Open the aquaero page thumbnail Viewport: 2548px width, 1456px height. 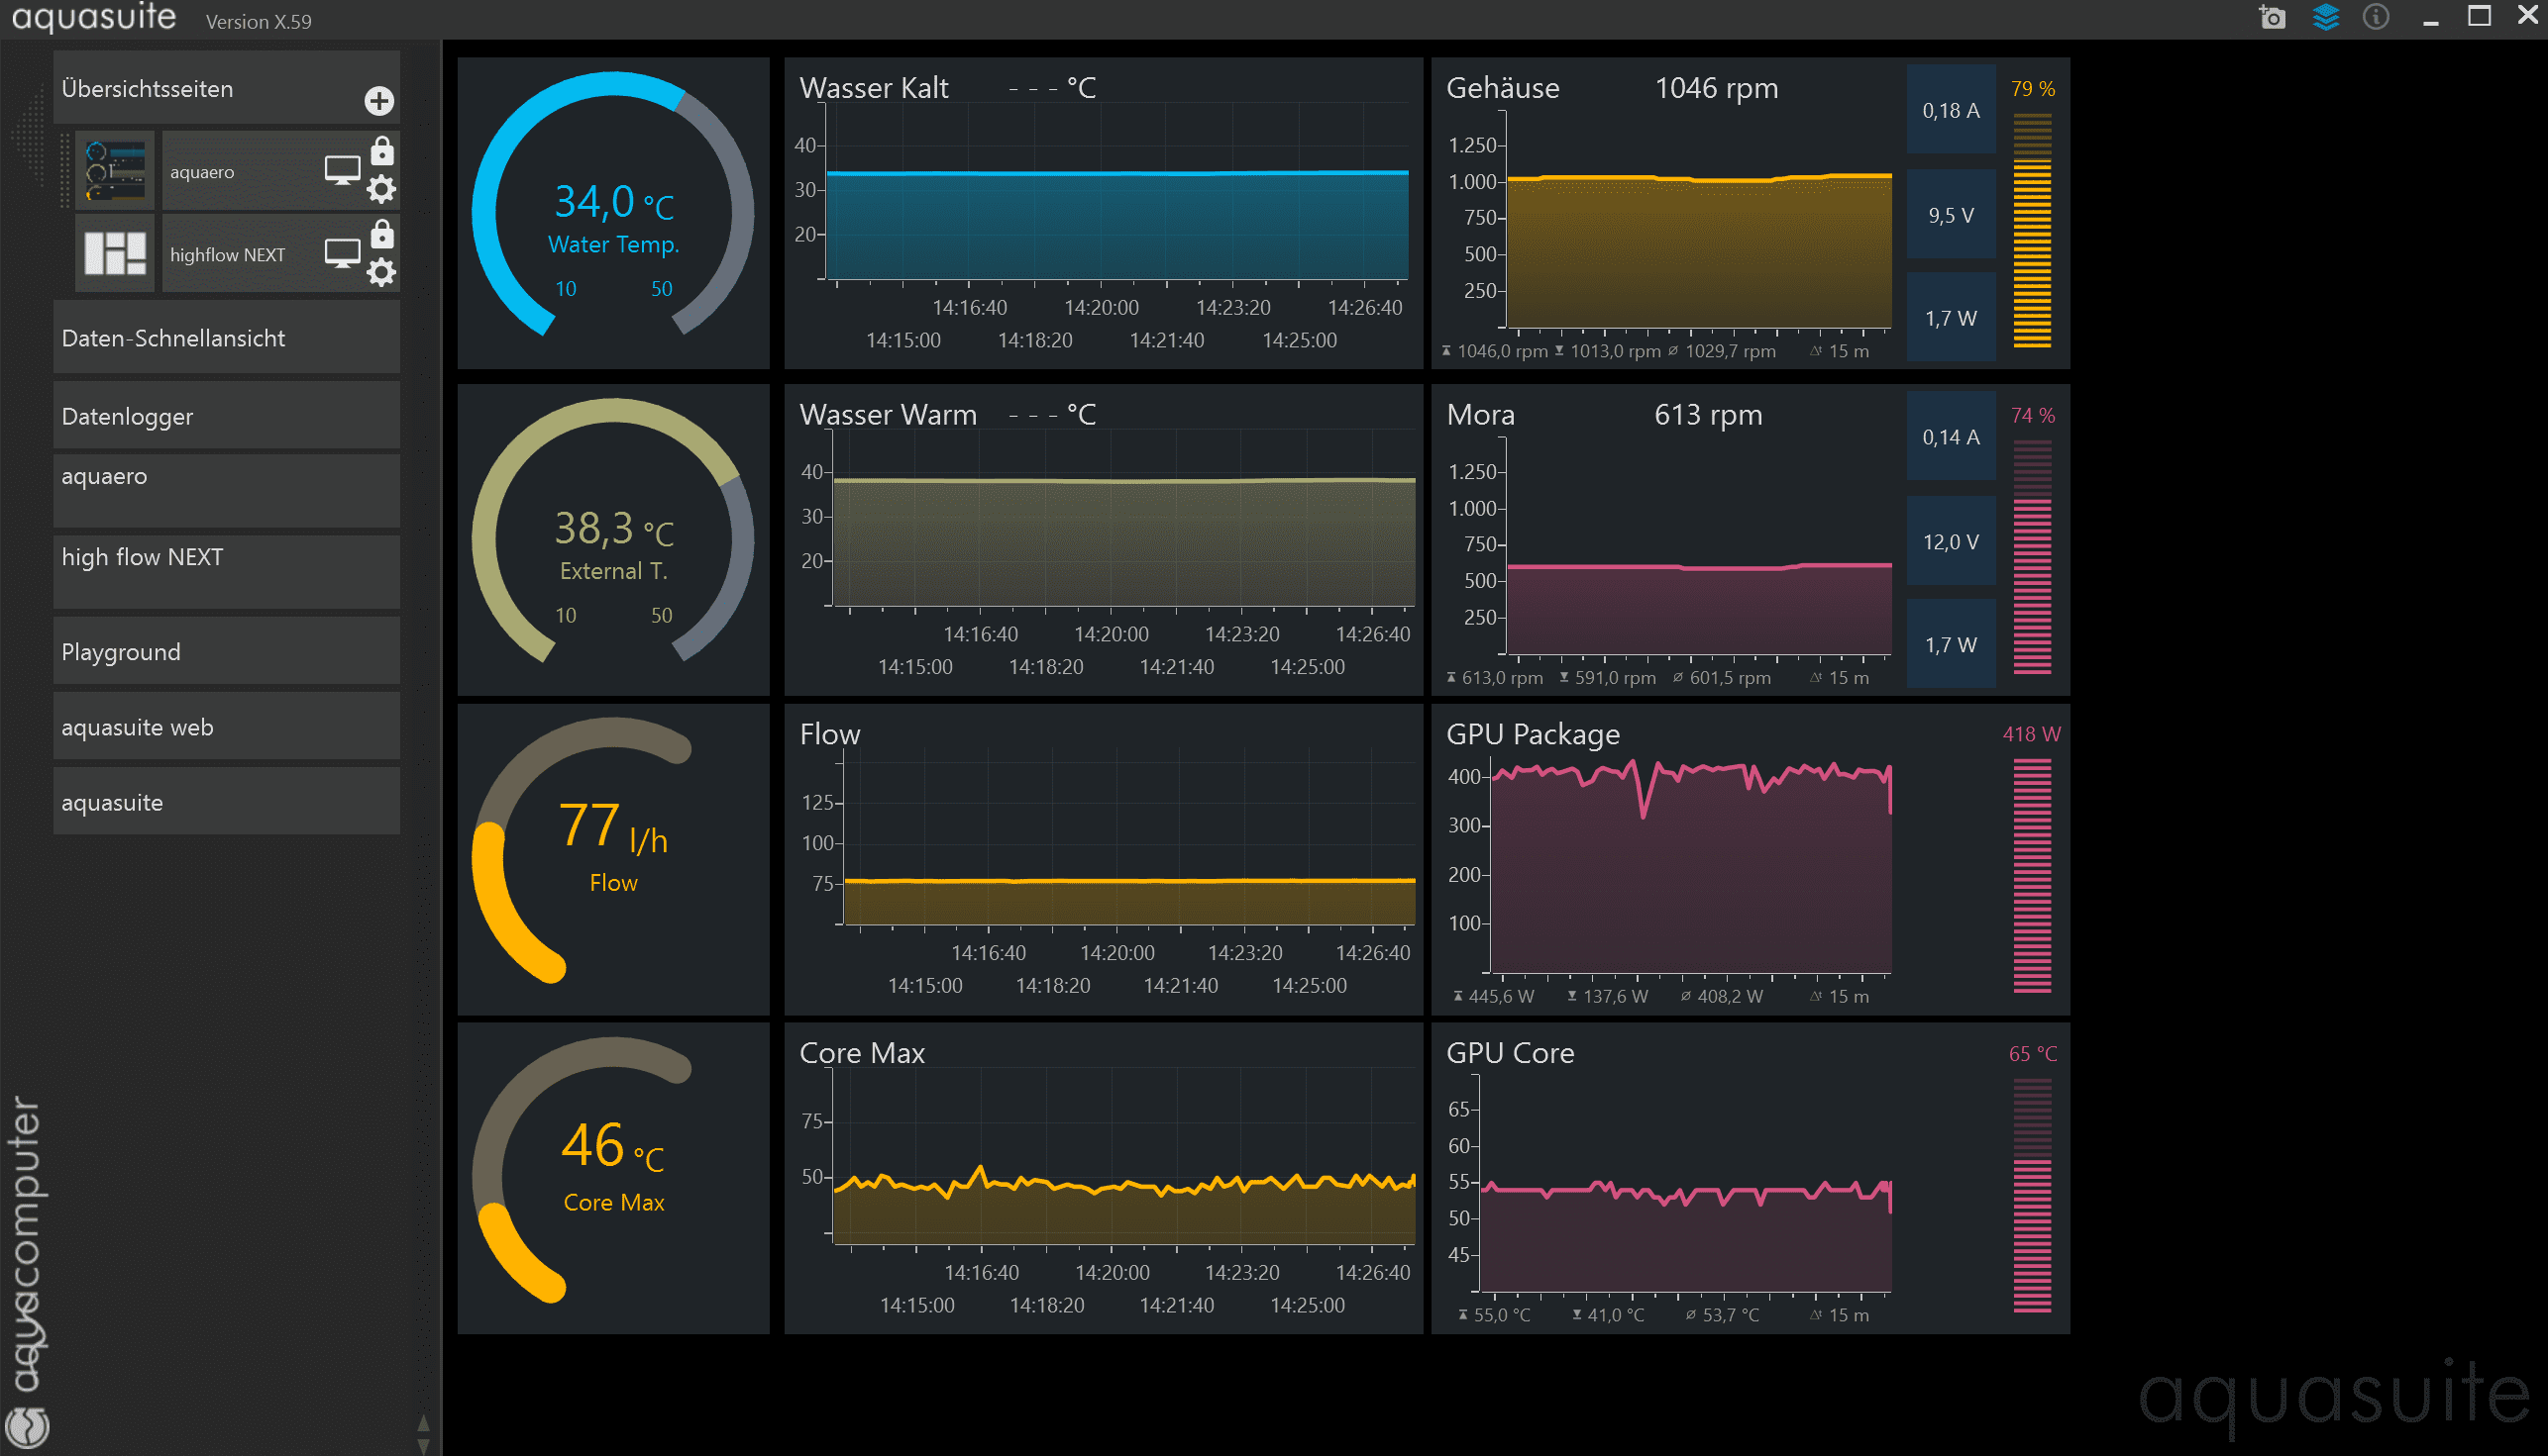[115, 170]
